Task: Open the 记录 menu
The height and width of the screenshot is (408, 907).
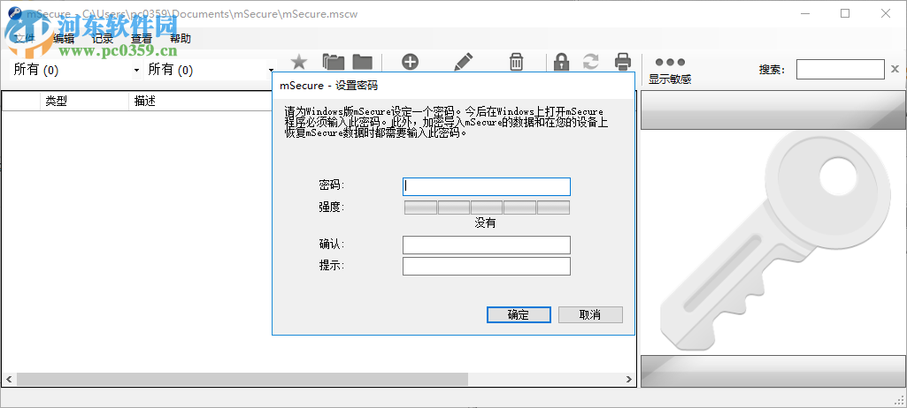Action: (x=103, y=39)
